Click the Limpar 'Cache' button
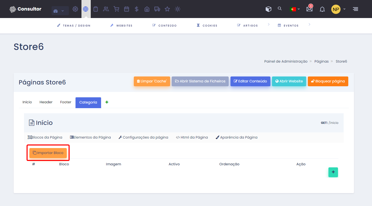Screen dimensions: 372x206 click(x=152, y=81)
